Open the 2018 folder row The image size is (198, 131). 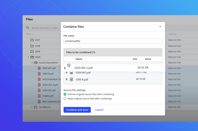38,46
